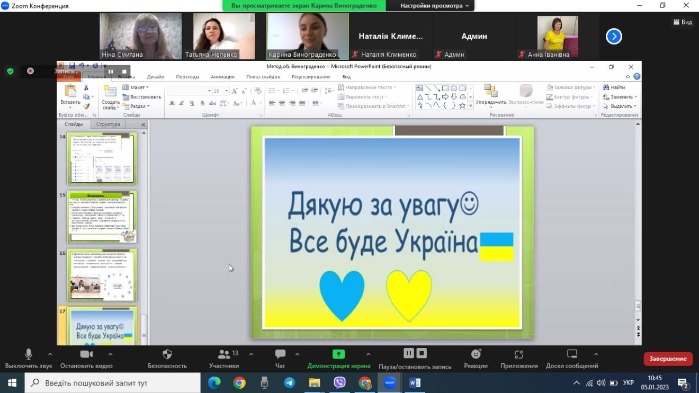Open the Участники participants panel

(224, 359)
